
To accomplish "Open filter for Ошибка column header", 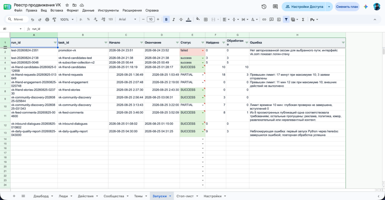I will (x=343, y=43).
